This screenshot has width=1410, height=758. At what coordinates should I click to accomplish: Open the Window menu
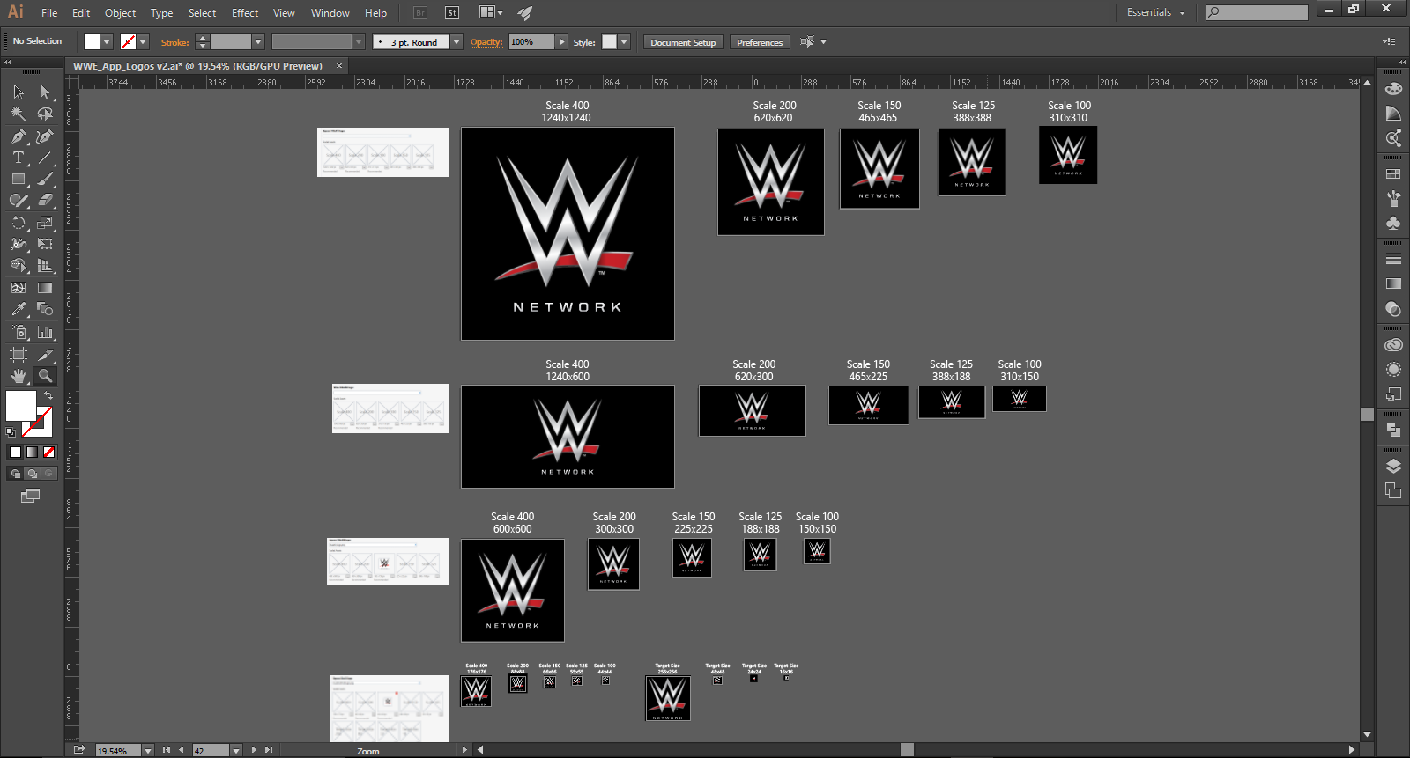330,13
